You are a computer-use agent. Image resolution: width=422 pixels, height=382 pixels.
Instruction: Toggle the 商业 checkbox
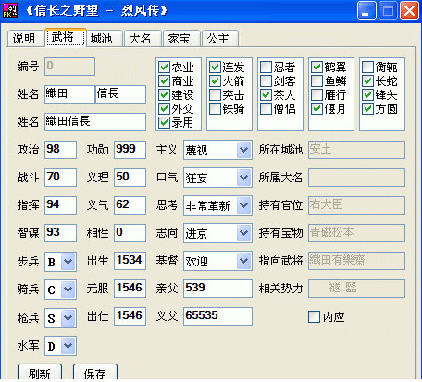[164, 80]
